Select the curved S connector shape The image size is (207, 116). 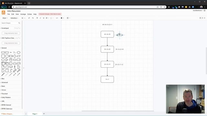[x=11, y=71]
